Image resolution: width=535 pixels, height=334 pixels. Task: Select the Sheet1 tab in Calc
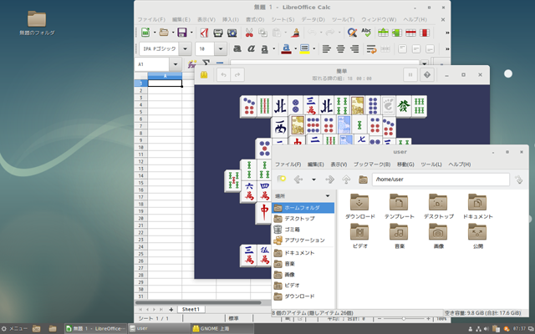point(191,309)
